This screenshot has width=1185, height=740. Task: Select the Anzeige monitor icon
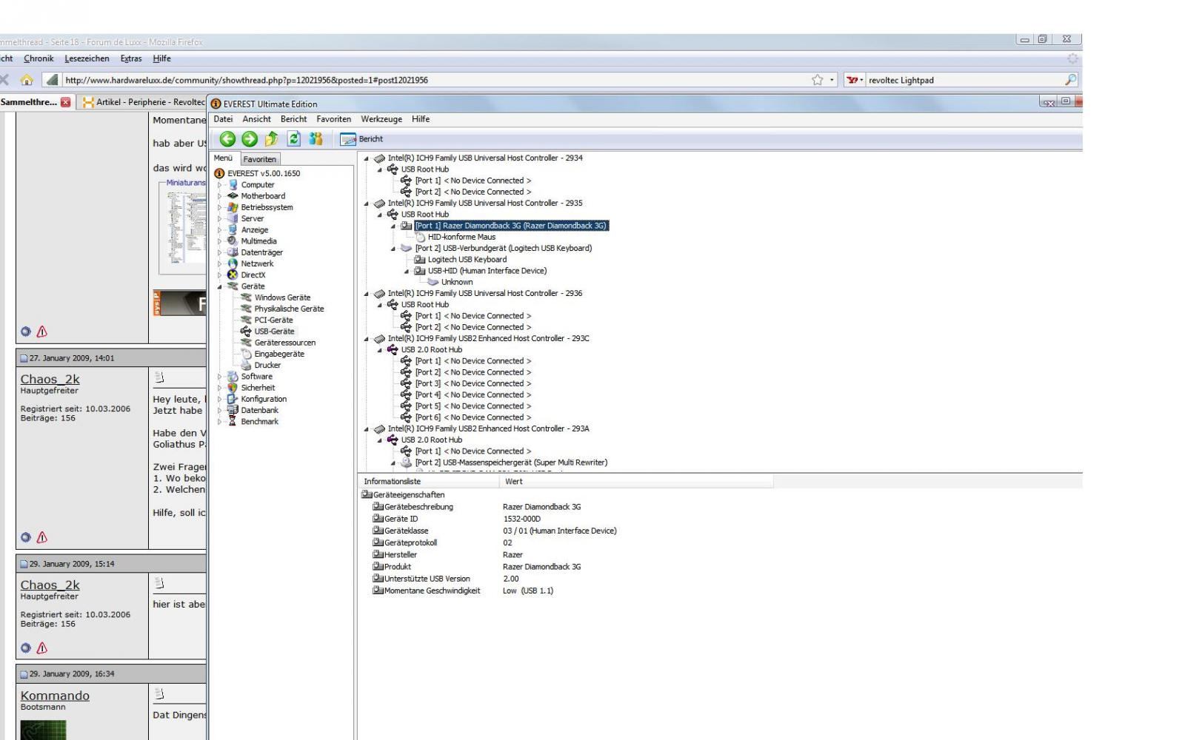tap(233, 229)
